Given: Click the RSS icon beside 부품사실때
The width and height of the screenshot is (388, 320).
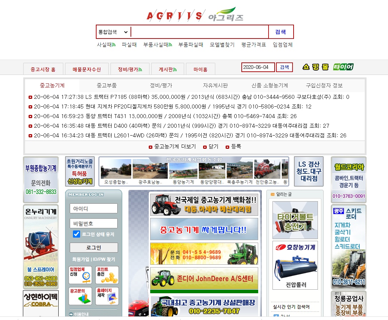Looking at the screenshot, I should [x=170, y=45].
